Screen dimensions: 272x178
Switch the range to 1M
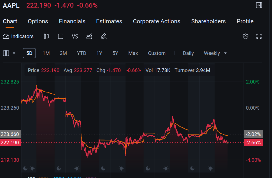pos(46,53)
